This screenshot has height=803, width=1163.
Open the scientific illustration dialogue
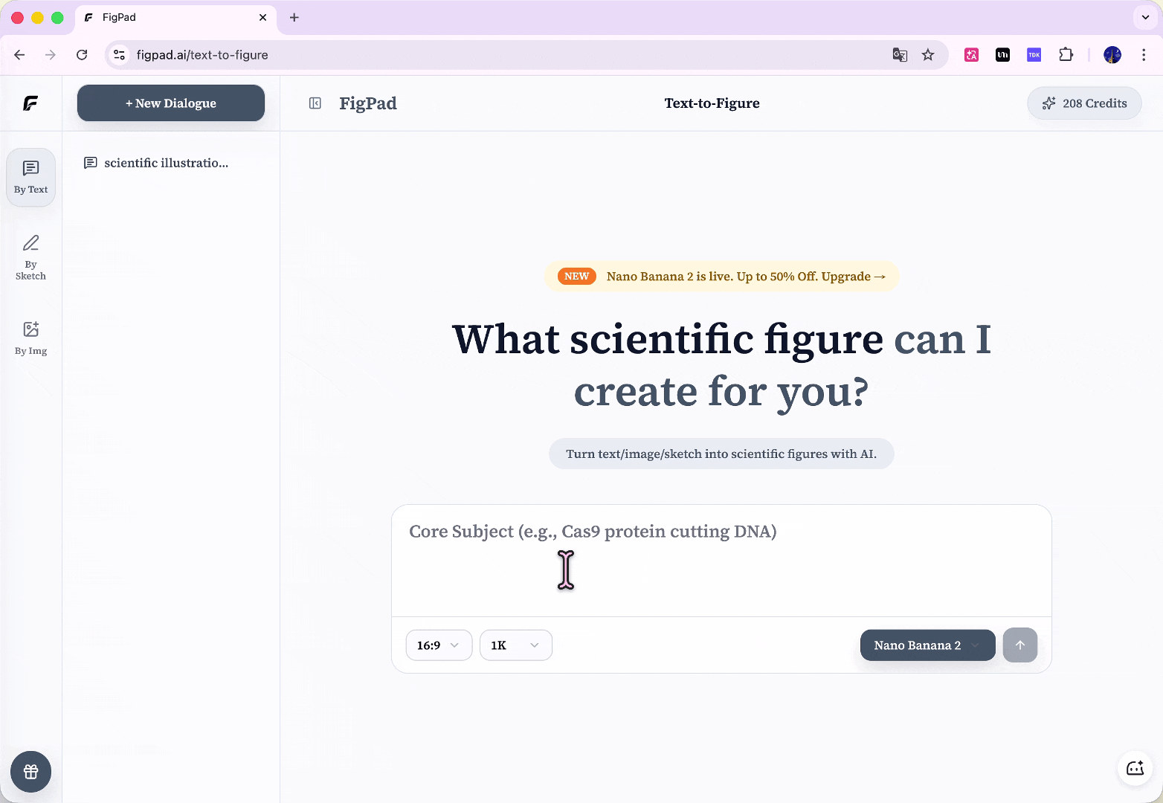[165, 163]
